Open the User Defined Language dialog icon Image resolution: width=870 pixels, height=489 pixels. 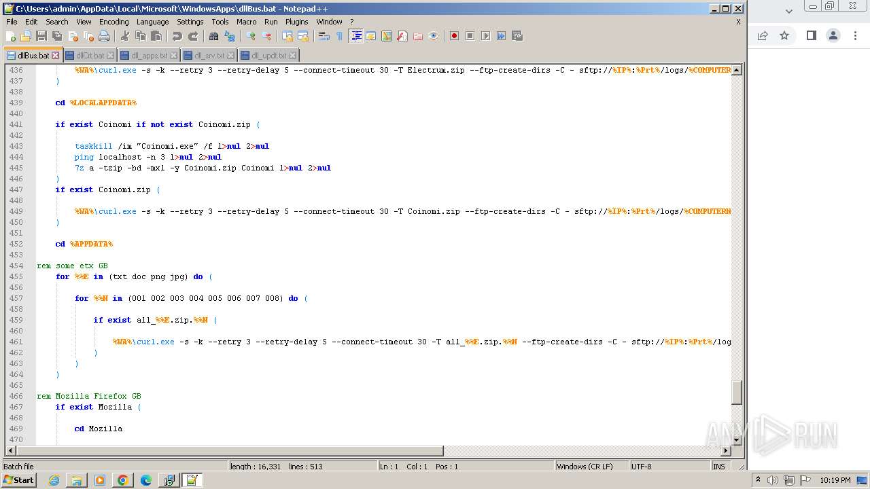(371, 36)
